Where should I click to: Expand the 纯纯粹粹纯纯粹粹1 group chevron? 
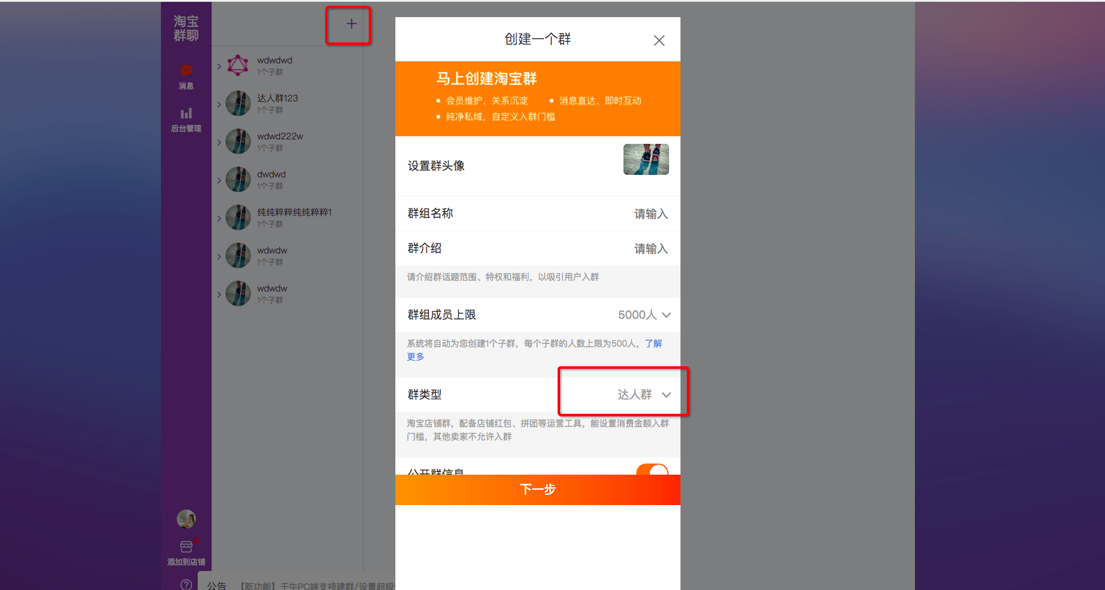[219, 218]
